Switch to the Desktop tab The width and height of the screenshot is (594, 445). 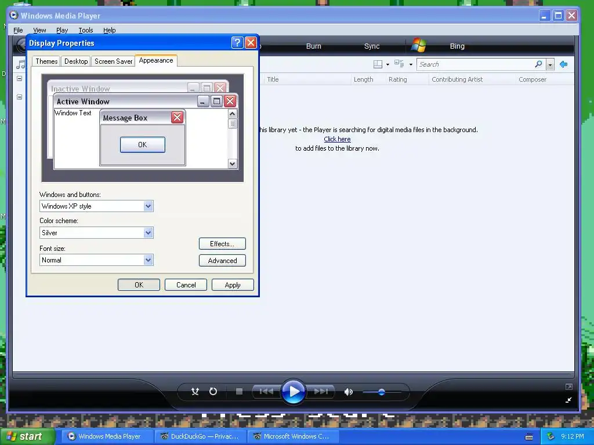[x=76, y=61]
